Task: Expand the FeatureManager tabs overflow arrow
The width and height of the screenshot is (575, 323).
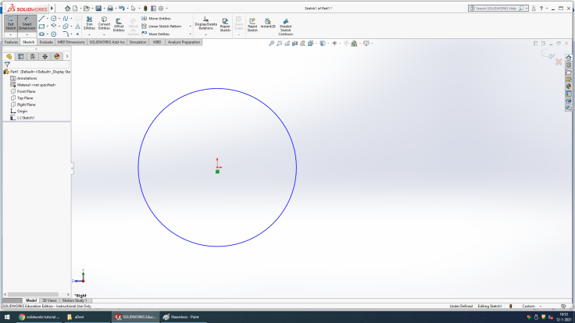Action: pyautogui.click(x=68, y=56)
